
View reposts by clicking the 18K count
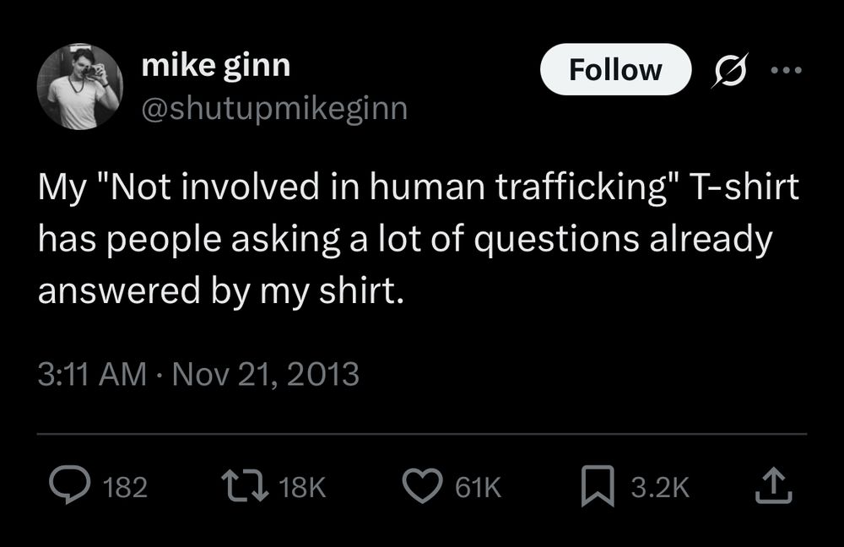click(x=303, y=485)
